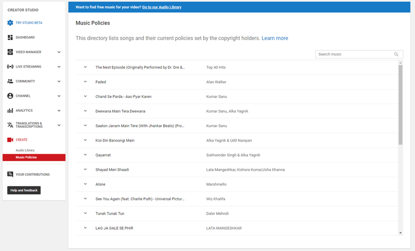Click the search magnifier icon

[x=397, y=54]
